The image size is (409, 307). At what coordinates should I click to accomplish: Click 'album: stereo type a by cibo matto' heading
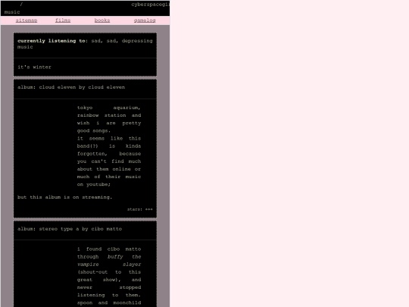70,229
